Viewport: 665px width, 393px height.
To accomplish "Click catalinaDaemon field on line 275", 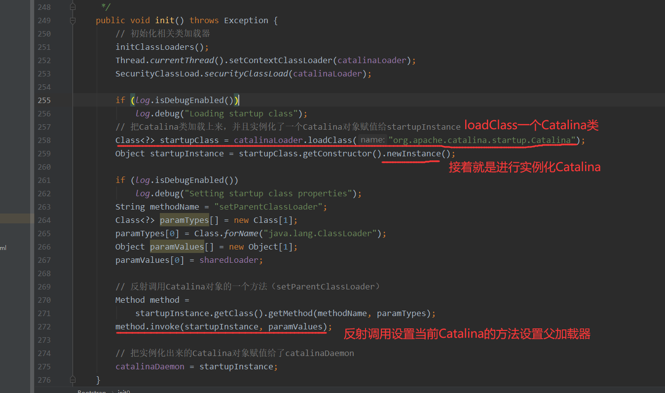I will click(150, 366).
